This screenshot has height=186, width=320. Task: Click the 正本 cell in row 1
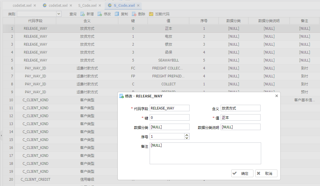tap(168, 29)
